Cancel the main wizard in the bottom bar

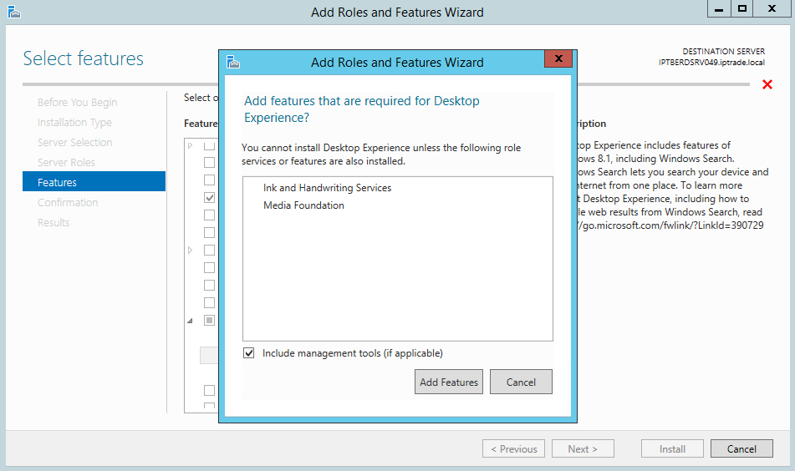point(741,448)
